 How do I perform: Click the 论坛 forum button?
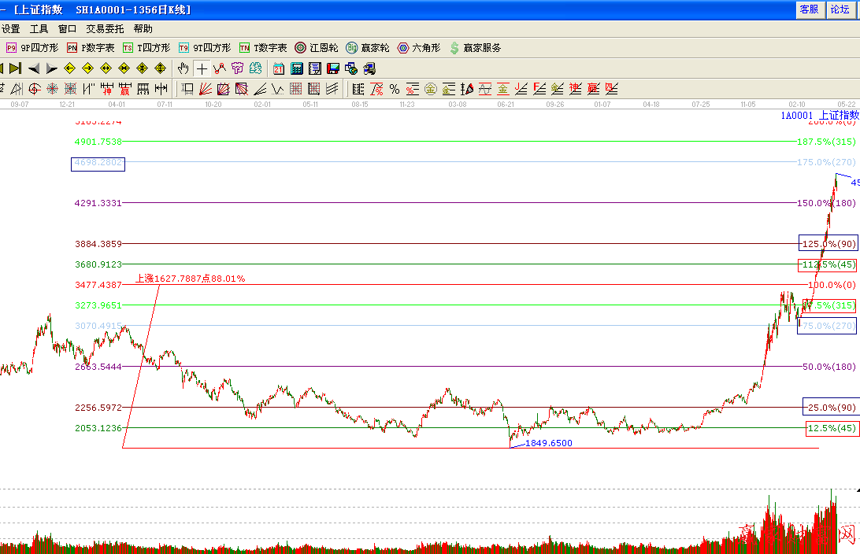click(840, 9)
